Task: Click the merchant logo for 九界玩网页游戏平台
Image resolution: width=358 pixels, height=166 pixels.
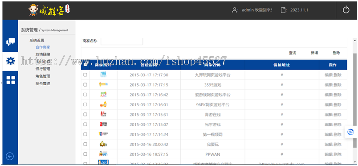Action: (x=103, y=75)
